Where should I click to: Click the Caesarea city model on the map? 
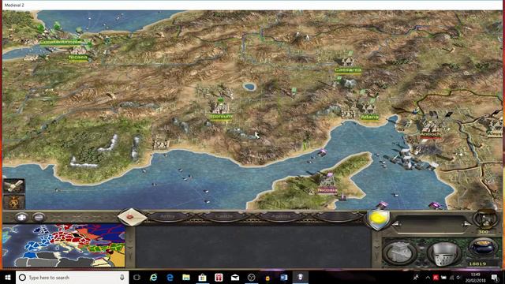click(347, 61)
